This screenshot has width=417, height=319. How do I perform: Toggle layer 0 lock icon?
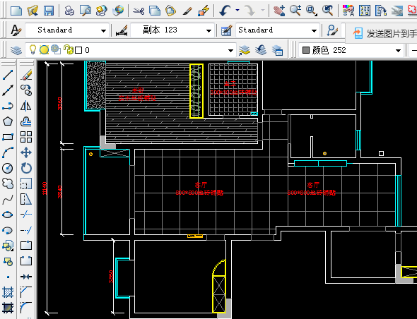68,49
